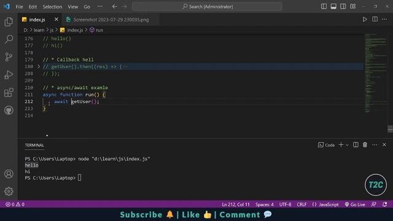This screenshot has width=393, height=221.
Task: Change line endings via CRLF
Action: (302, 204)
